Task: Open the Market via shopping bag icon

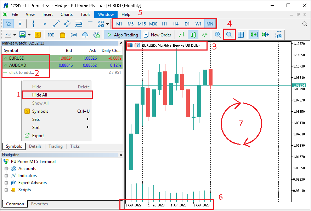Action: (62, 35)
